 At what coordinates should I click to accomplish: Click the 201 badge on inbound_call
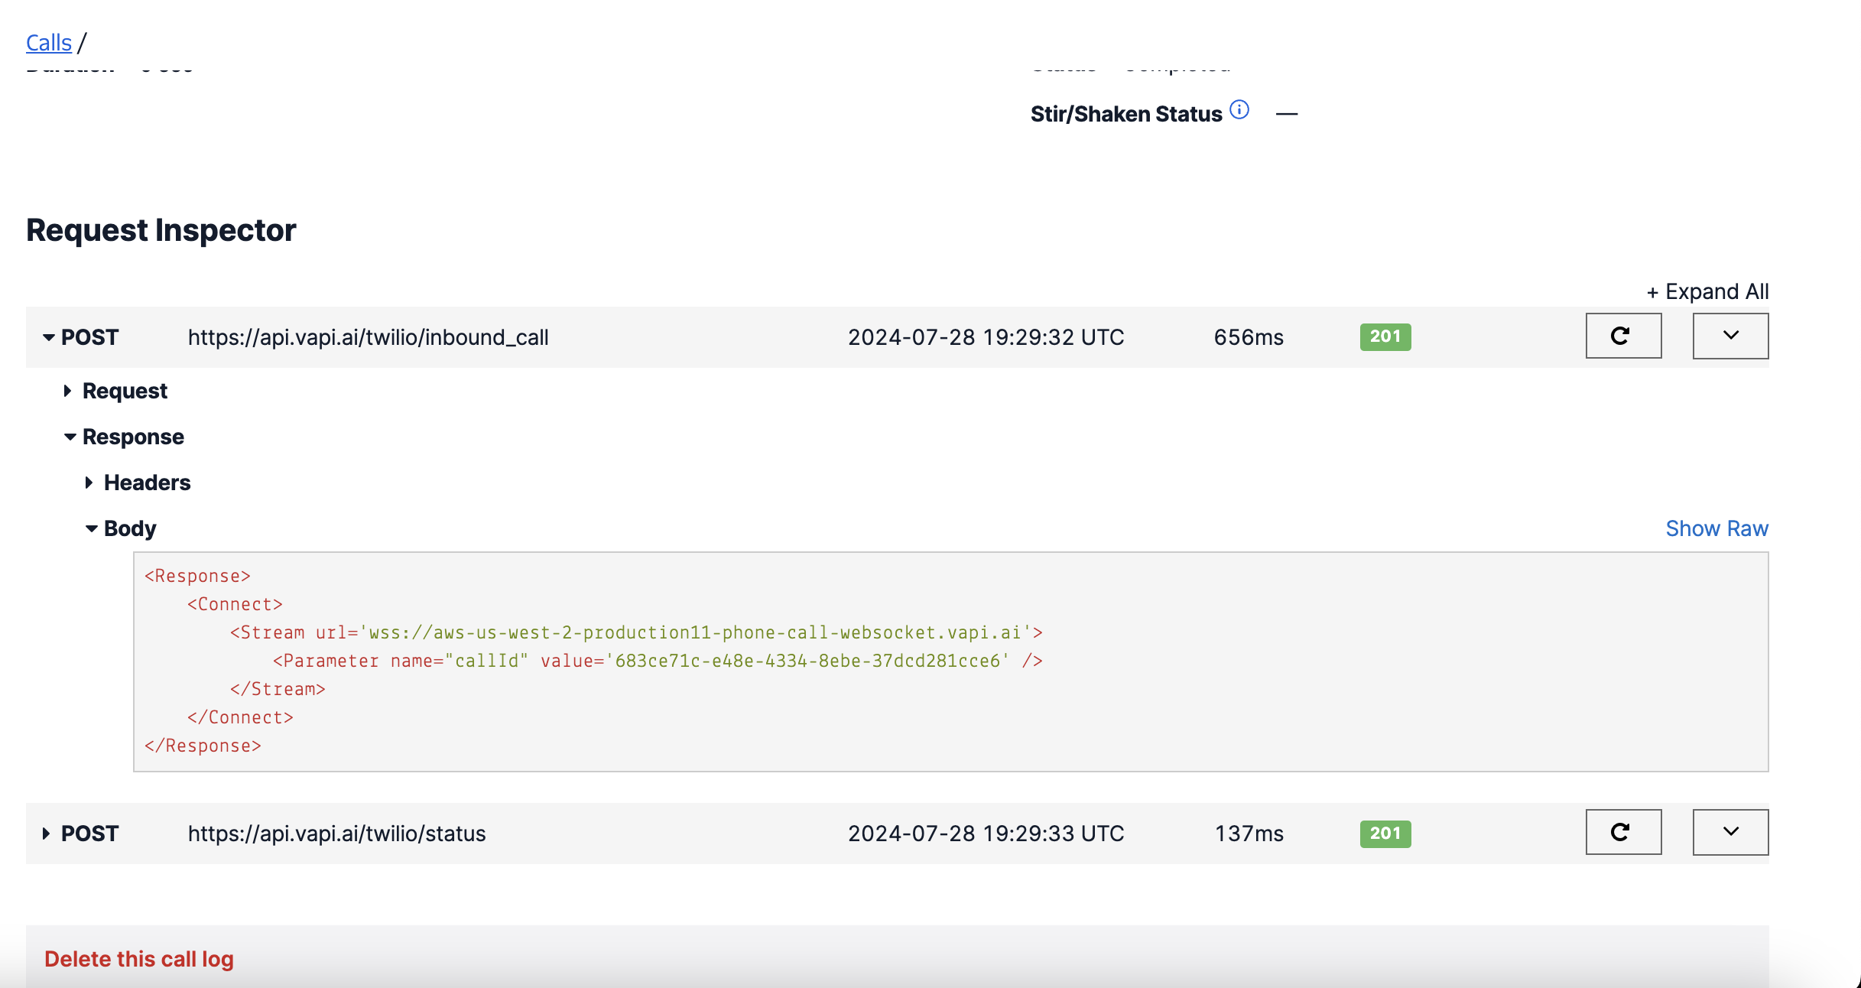pos(1385,336)
